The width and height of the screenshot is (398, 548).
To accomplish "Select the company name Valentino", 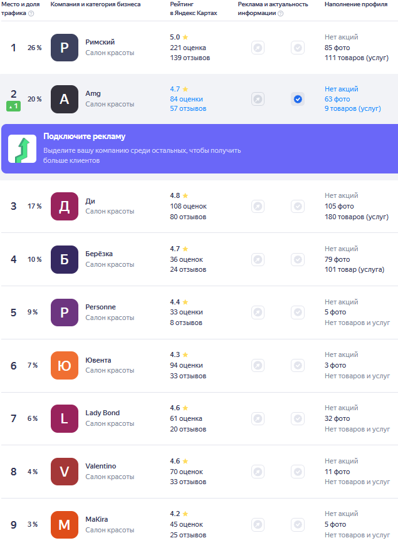I will [x=101, y=466].
